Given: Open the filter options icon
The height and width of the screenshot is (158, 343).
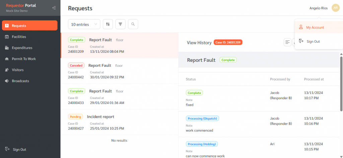Looking at the screenshot, I should [120, 24].
